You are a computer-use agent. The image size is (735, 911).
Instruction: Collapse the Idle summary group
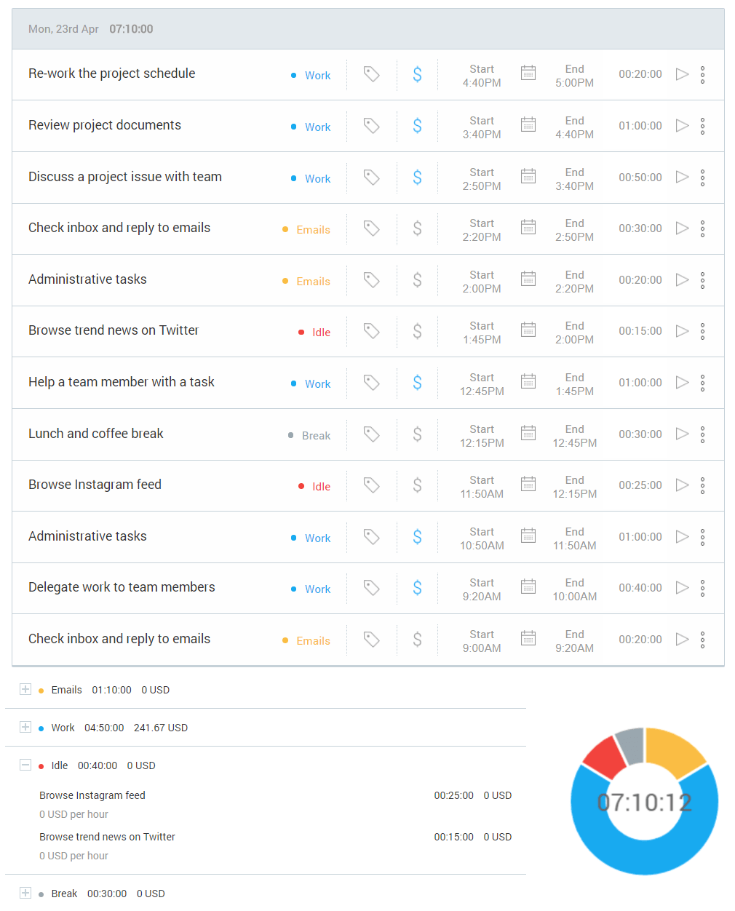click(x=25, y=765)
